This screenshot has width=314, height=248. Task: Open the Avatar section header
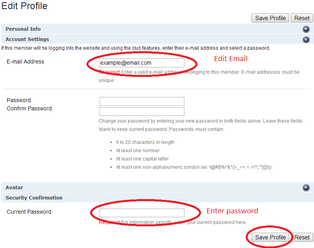coord(14,188)
